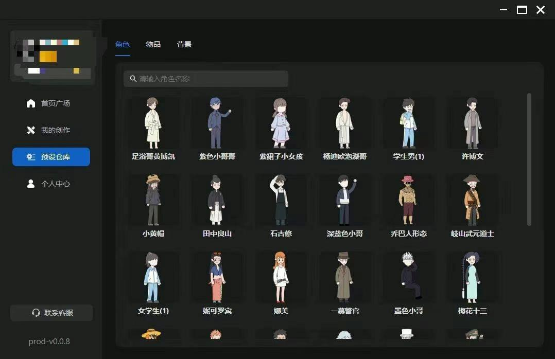Image resolution: width=555 pixels, height=359 pixels.
Task: Select character 梅花十三
Action: (472, 283)
